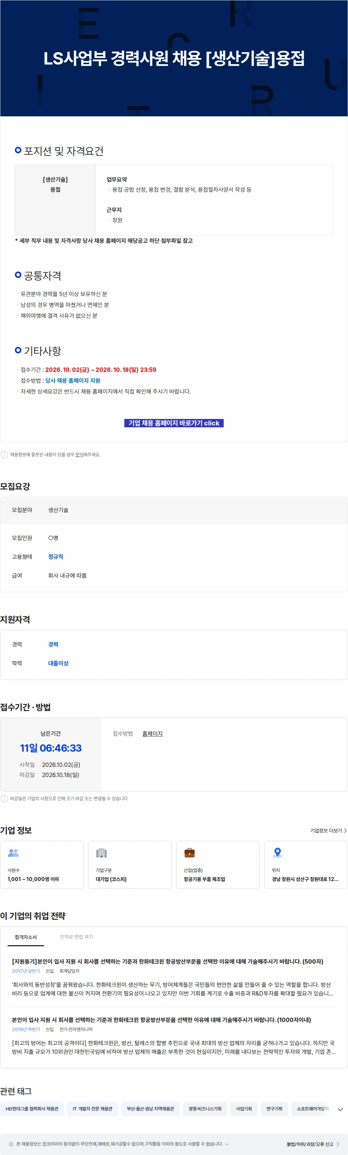Open the 1000자이내 essay entry

click(x=161, y=1019)
